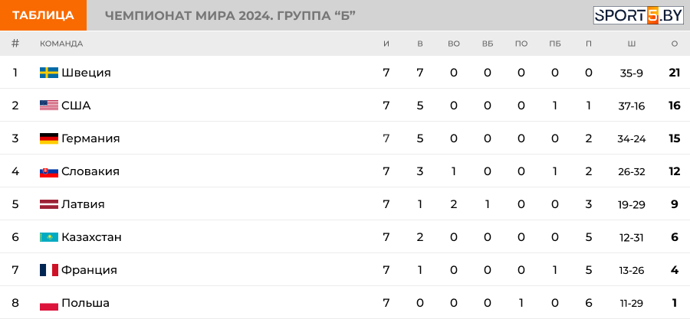Click the Slovakia flag icon

49,171
